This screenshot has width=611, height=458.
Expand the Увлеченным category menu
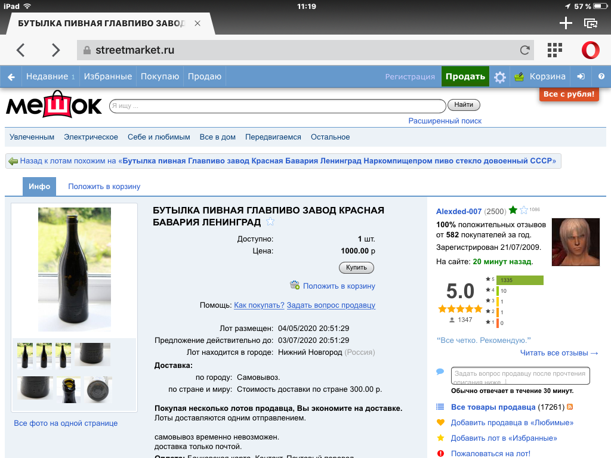[32, 137]
